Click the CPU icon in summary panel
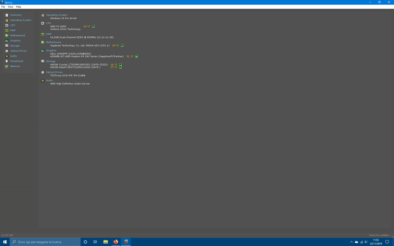The image size is (394, 246). pos(43,23)
